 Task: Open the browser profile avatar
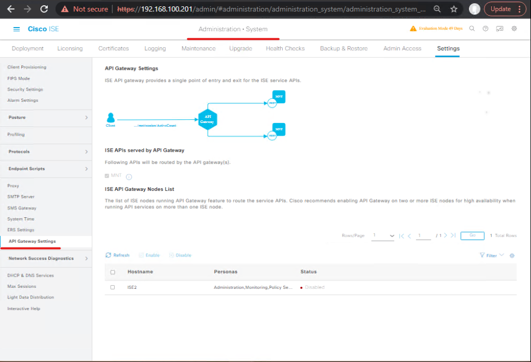click(x=474, y=9)
